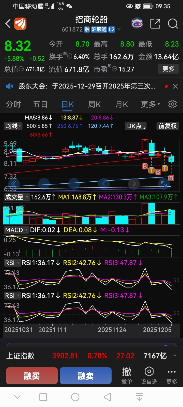Open the DK点 dropdown
The image size is (183, 407).
[136, 126]
